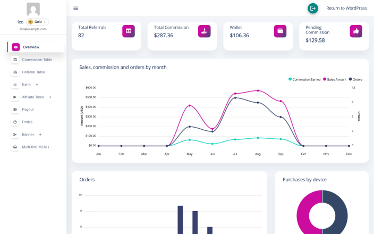Click the September Orders data point
374x234 pixels.
(x=280, y=117)
